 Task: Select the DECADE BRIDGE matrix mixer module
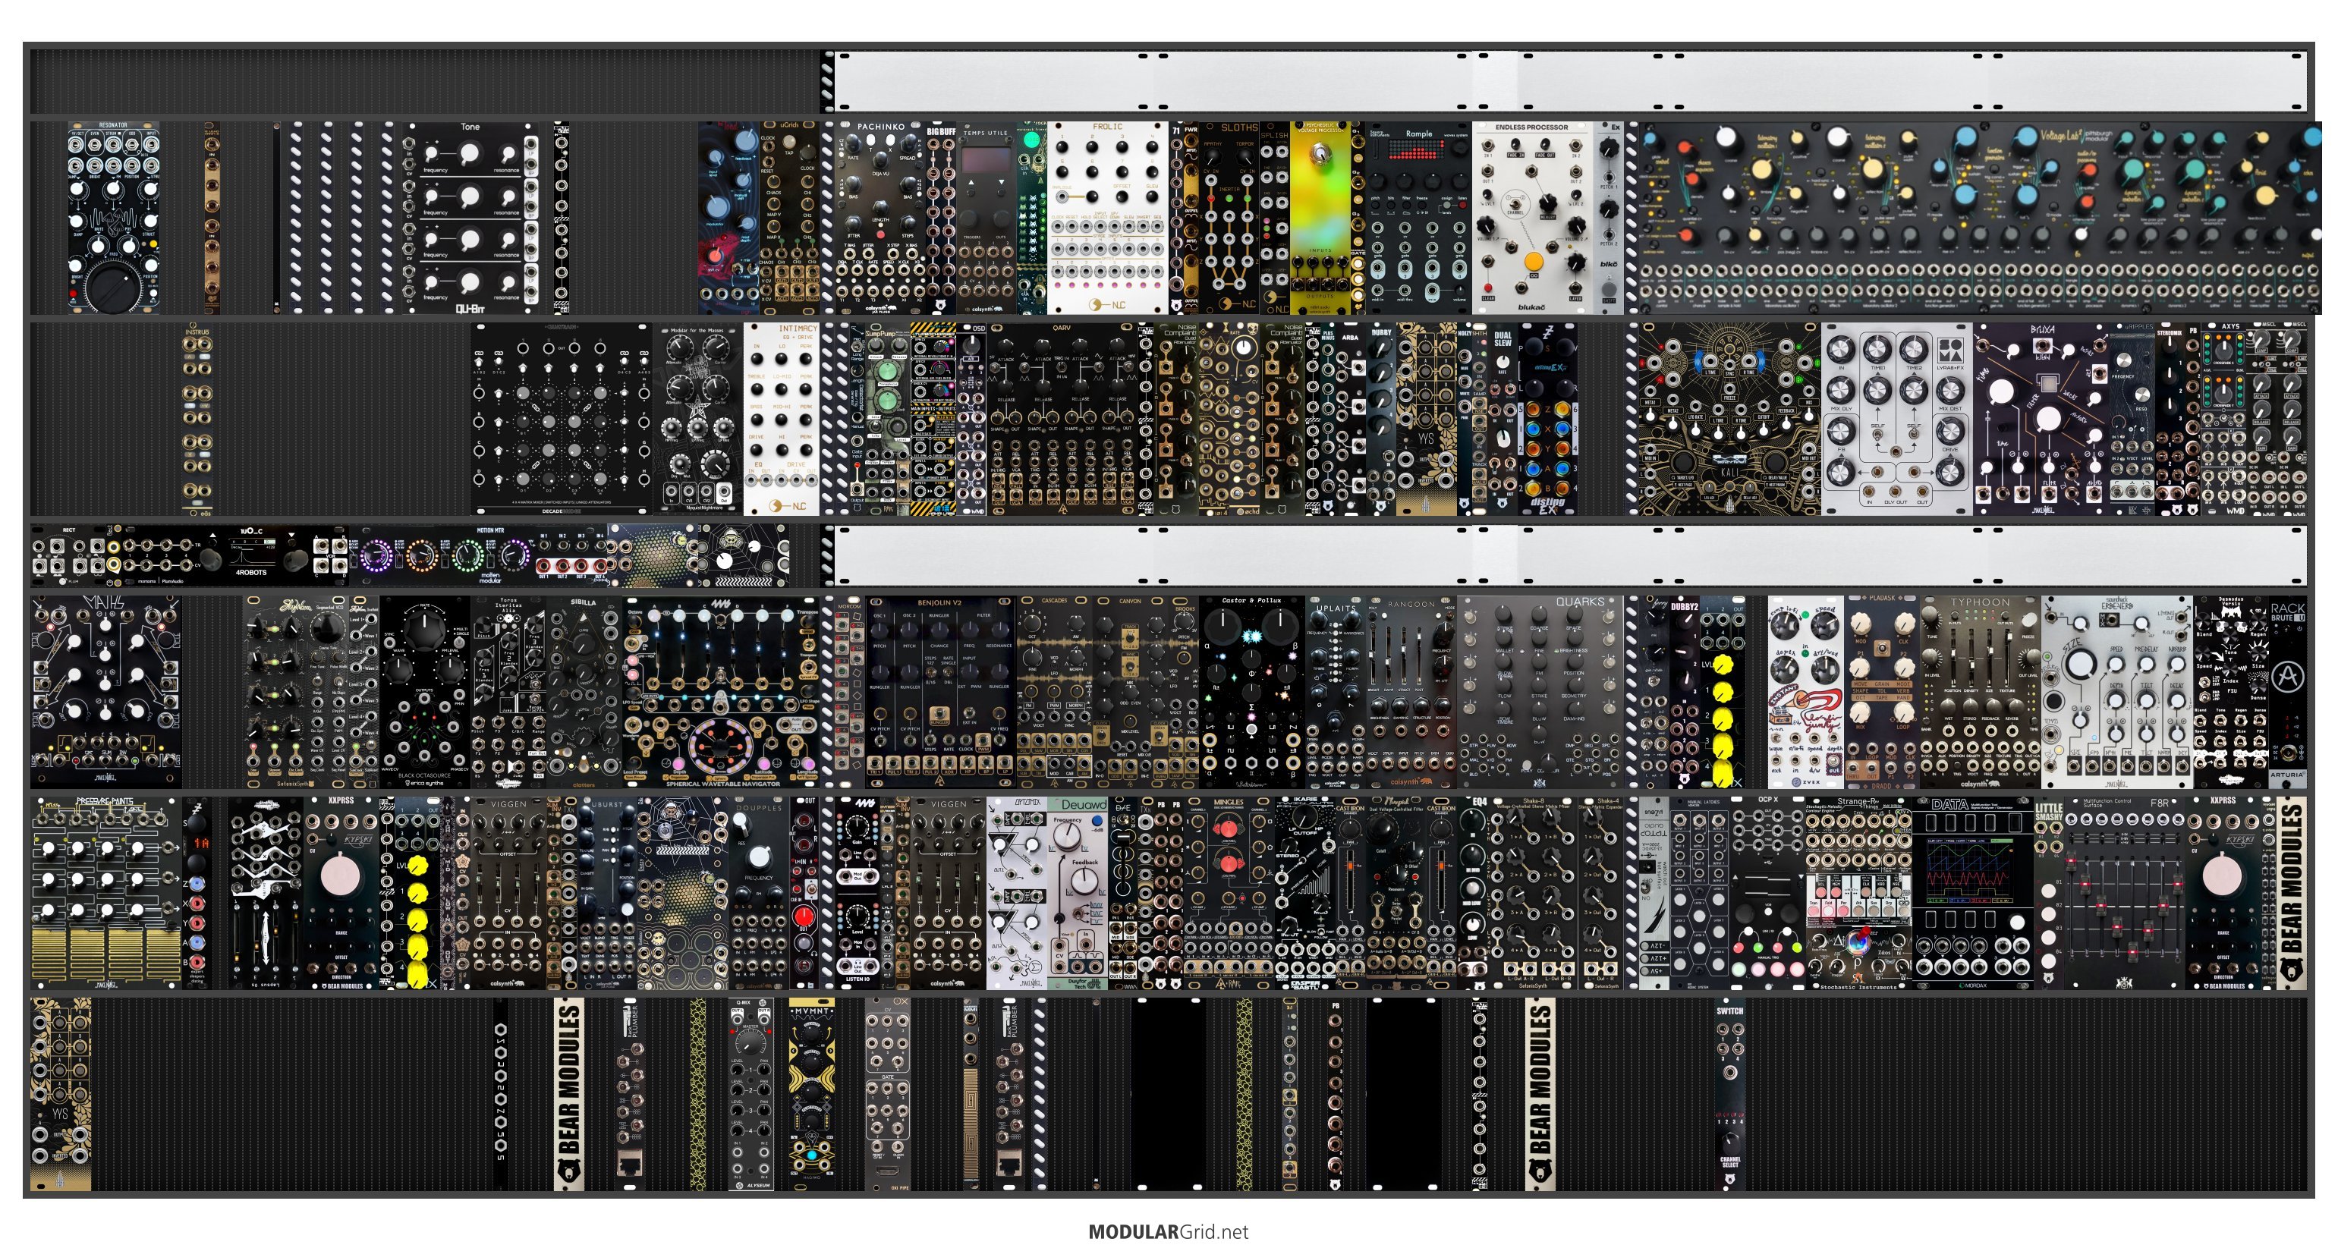pyautogui.click(x=563, y=420)
